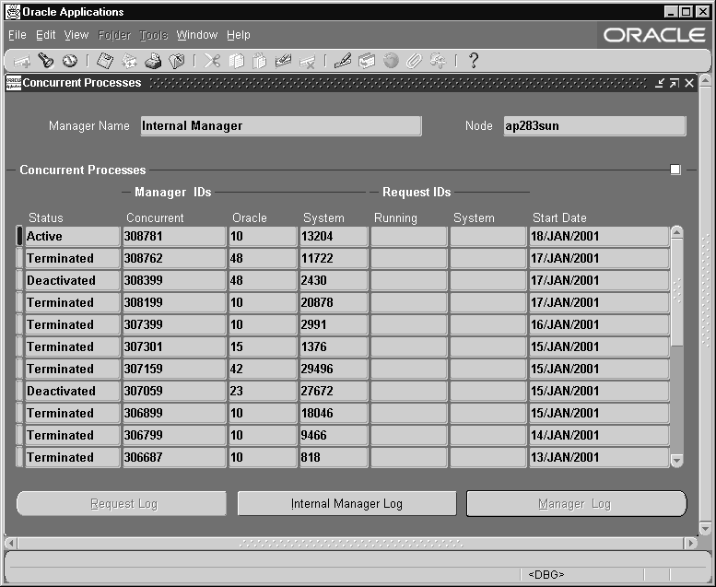This screenshot has height=587, width=716.
Task: Click the Manager Name field
Action: point(281,125)
